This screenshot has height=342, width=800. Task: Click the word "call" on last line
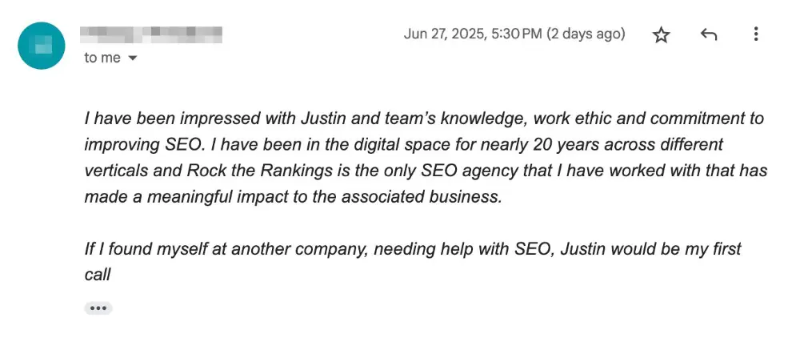coord(97,275)
